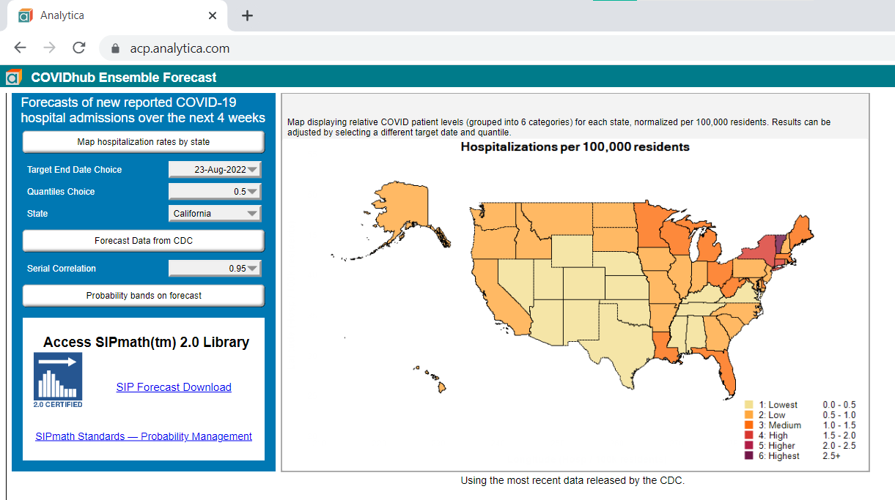
Task: Click Map hospitalization rates by state button
Action: 144,142
